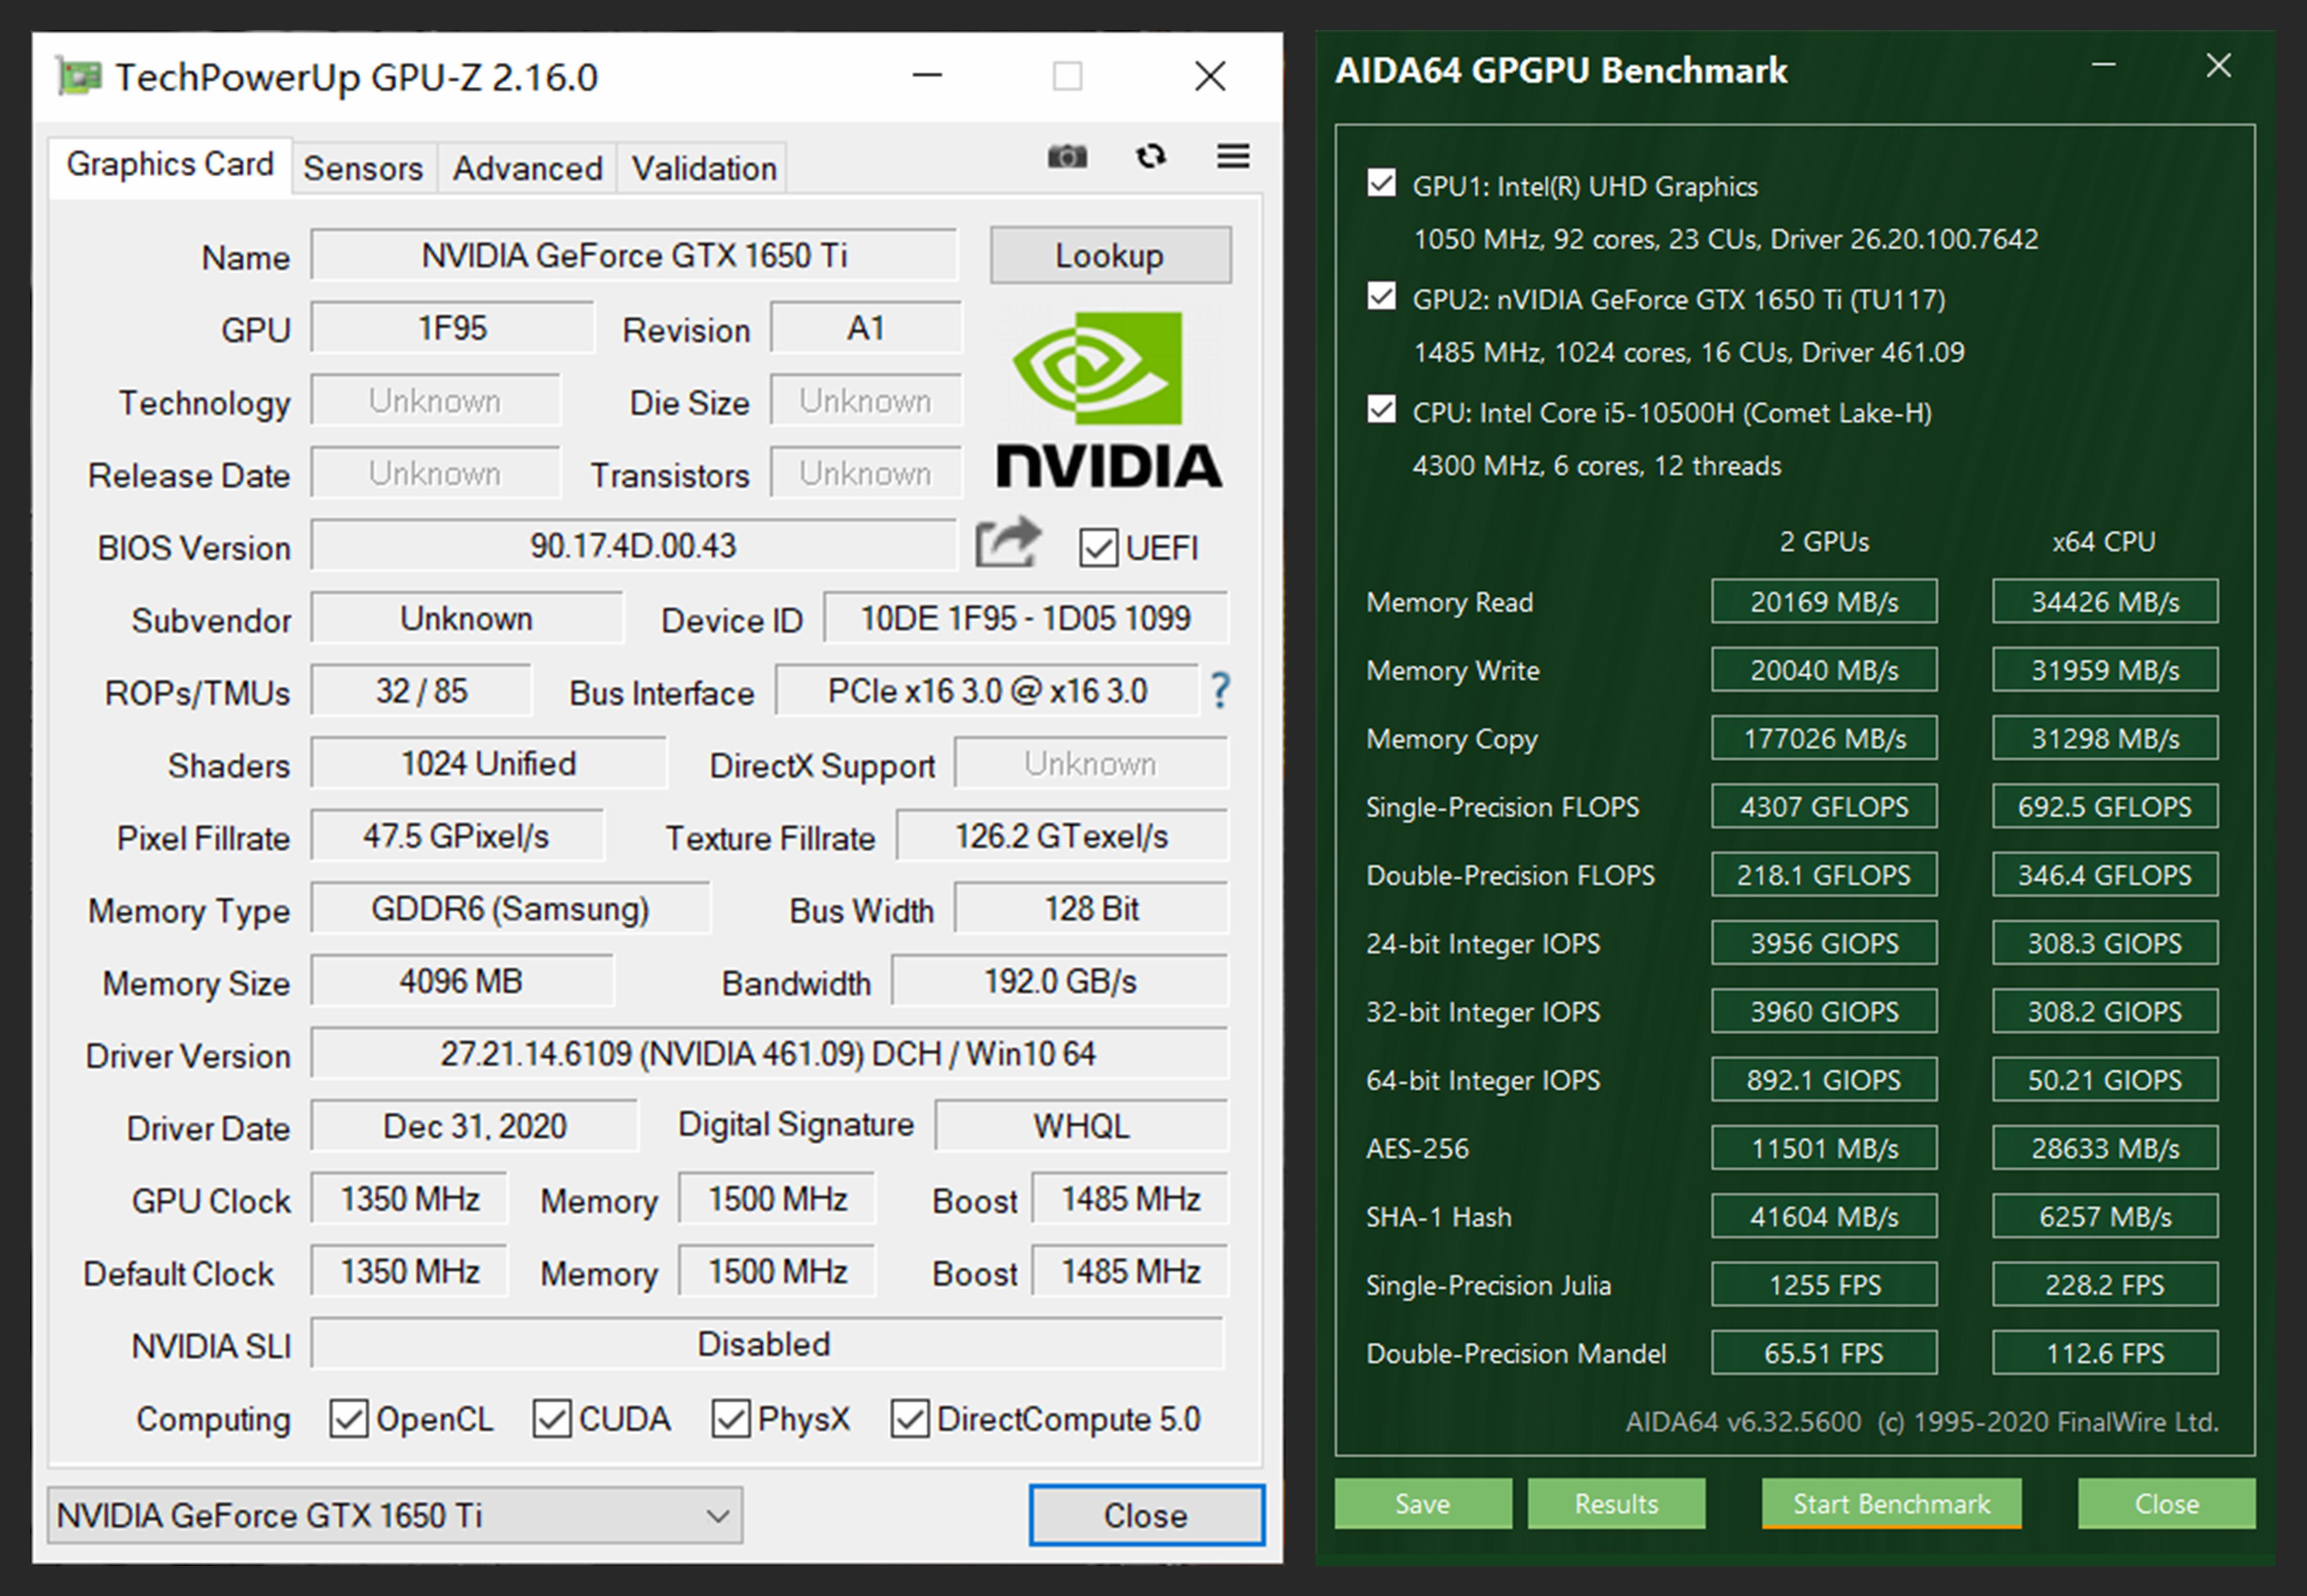Viewport: 2307px width, 1596px height.
Task: Click the BIOS export share icon
Action: (x=1007, y=543)
